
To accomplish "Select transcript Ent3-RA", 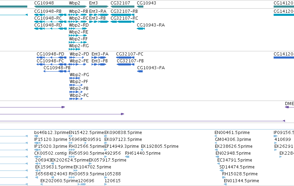I will pos(99,15).
